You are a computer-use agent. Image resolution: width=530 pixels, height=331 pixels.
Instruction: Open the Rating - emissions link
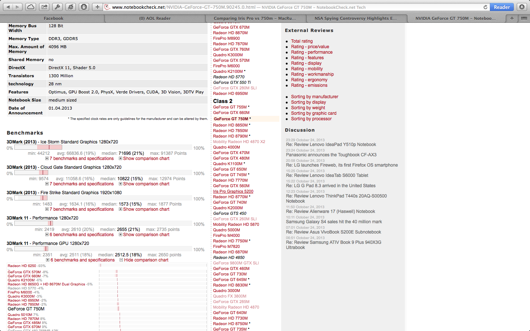point(309,85)
